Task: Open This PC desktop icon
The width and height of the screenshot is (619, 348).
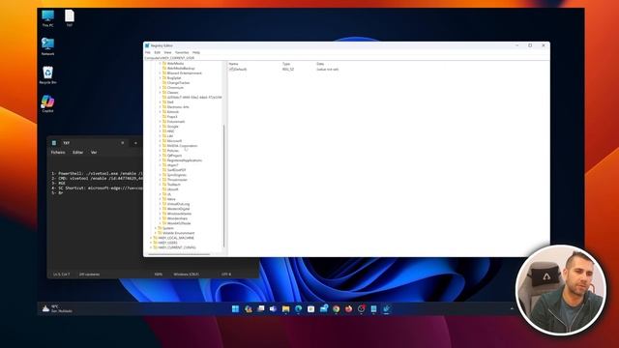Action: [47, 18]
